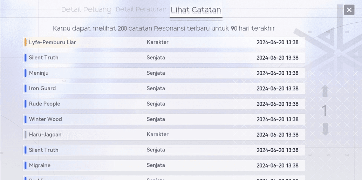This screenshot has height=180, width=362.
Task: Select the Lihat Catatan tab
Action: (196, 10)
